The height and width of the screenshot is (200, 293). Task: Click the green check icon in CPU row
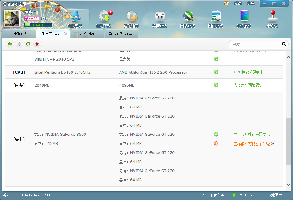point(216,72)
